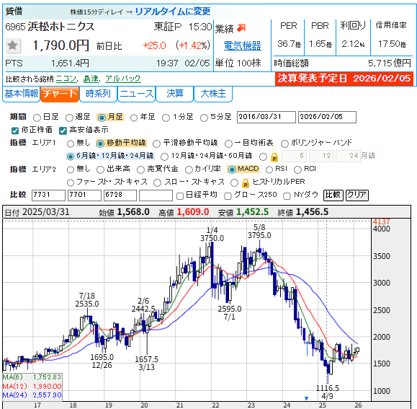Choose 6月線・12月線・24月線 option
Viewport: 417px width, 409px height.
pyautogui.click(x=70, y=157)
